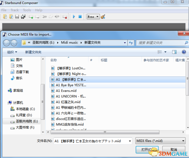Open the 组织 dropdown menu
Image resolution: width=189 pixels, height=158 pixels.
pyautogui.click(x=12, y=52)
